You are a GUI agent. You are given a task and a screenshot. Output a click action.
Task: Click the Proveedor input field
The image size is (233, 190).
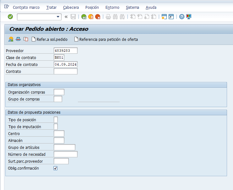click(x=66, y=51)
